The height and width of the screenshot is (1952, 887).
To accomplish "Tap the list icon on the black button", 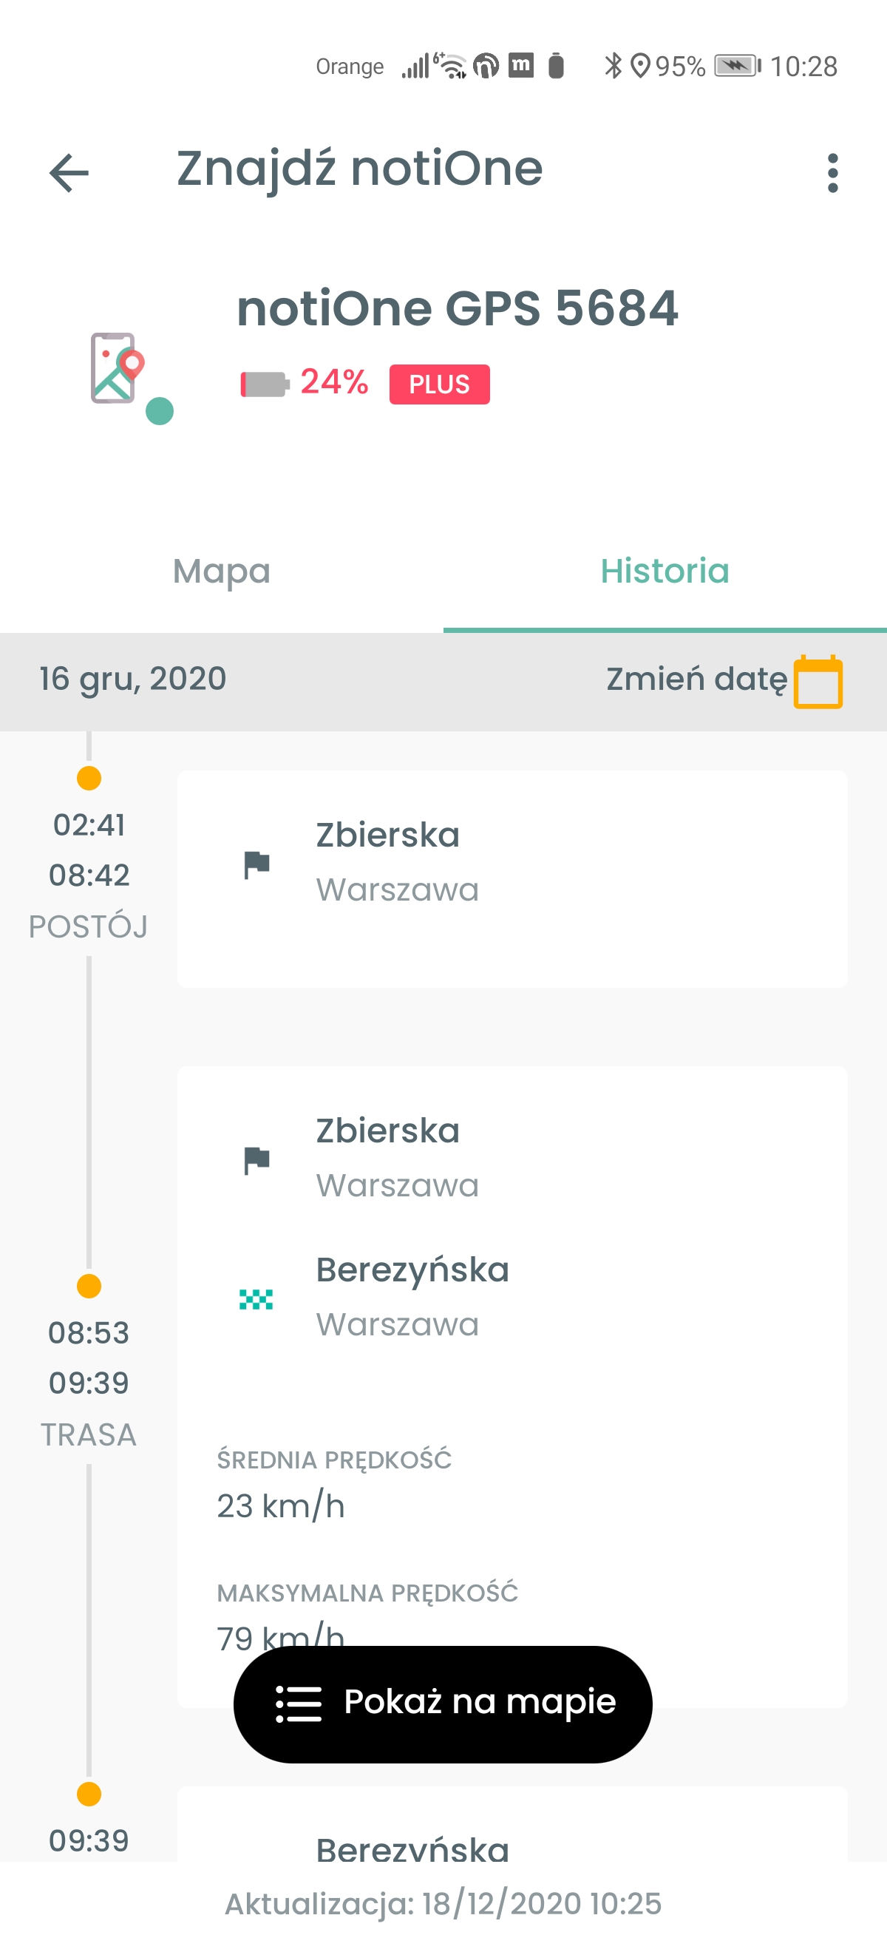I will 299,1704.
